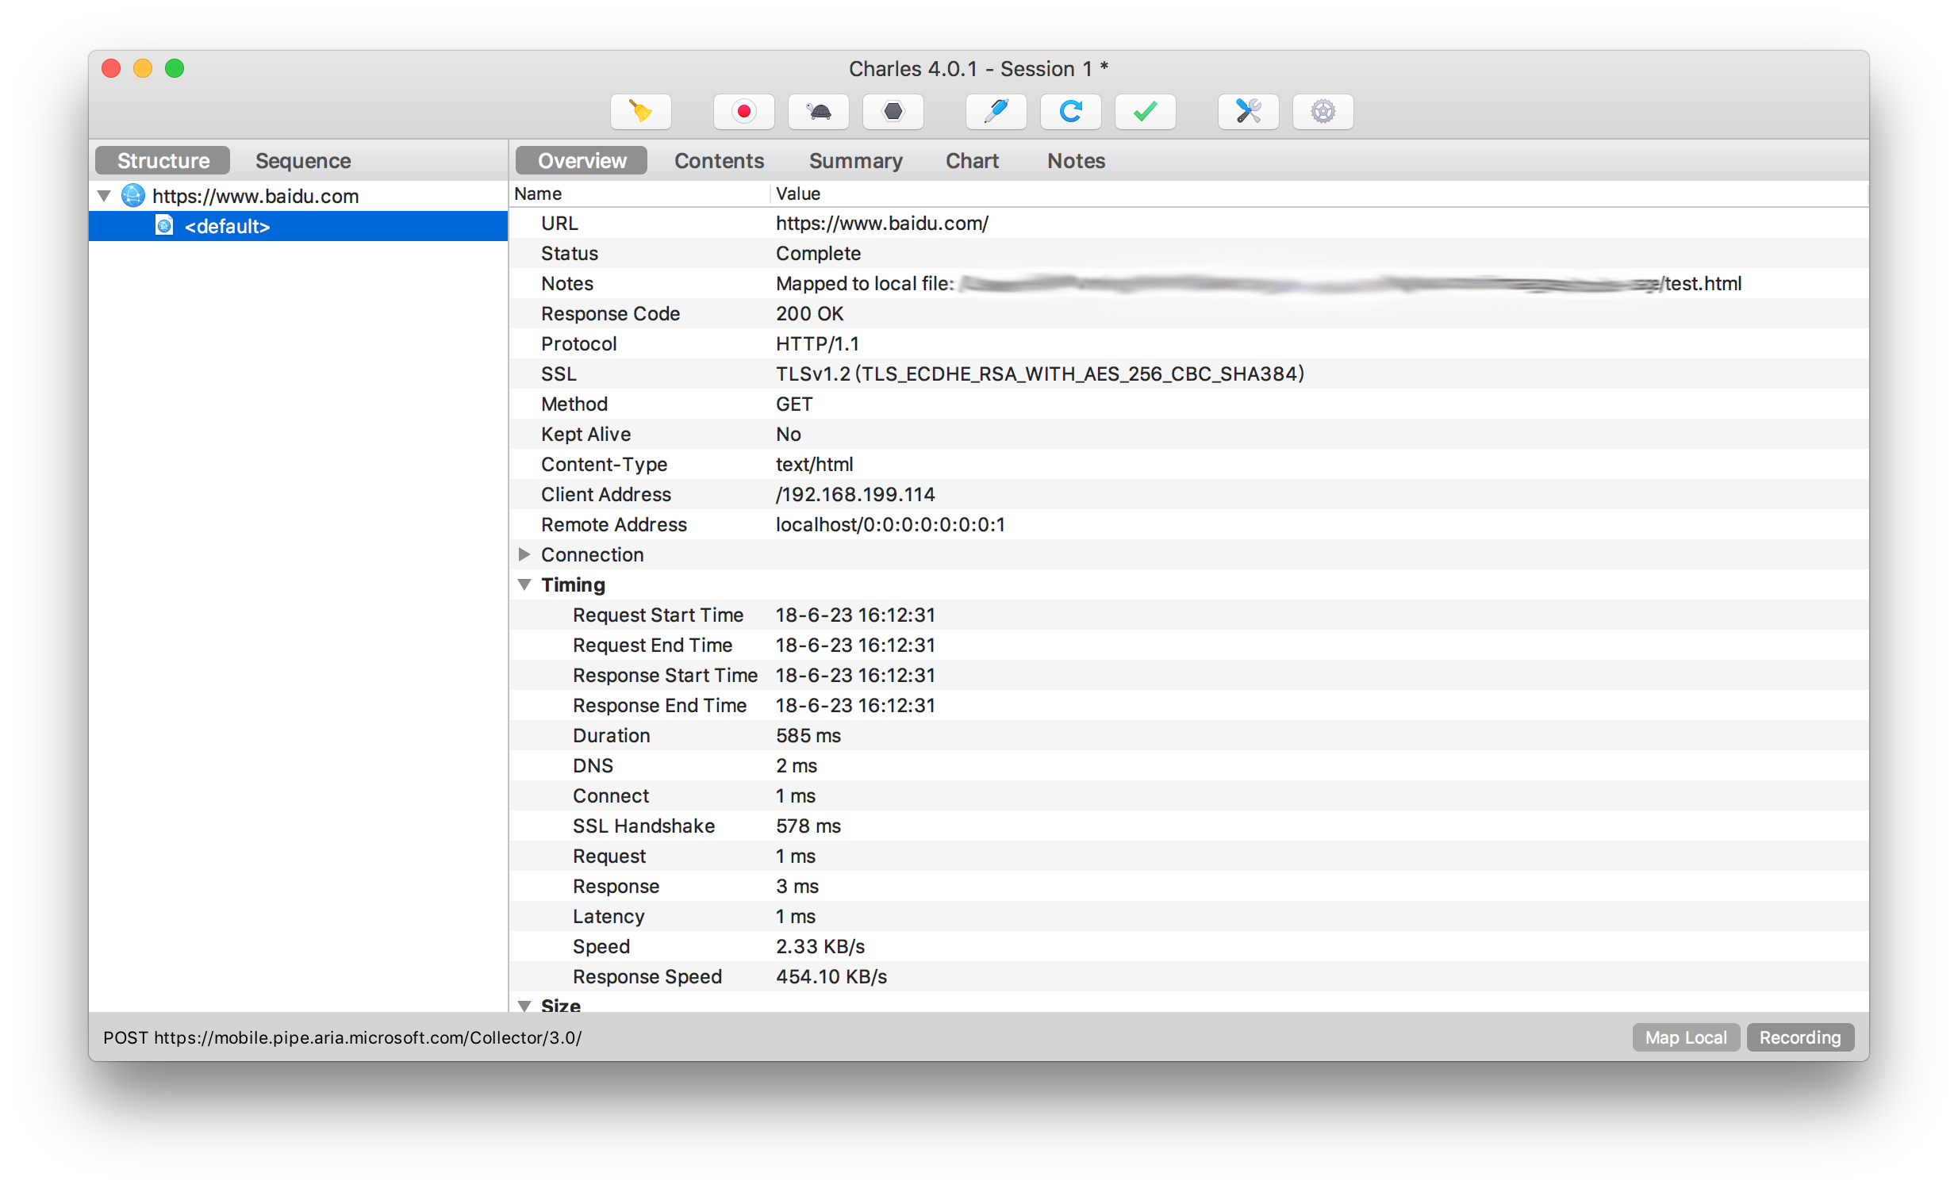Collapse the https://www.baidu.com tree node
The image size is (1958, 1188).
[104, 195]
